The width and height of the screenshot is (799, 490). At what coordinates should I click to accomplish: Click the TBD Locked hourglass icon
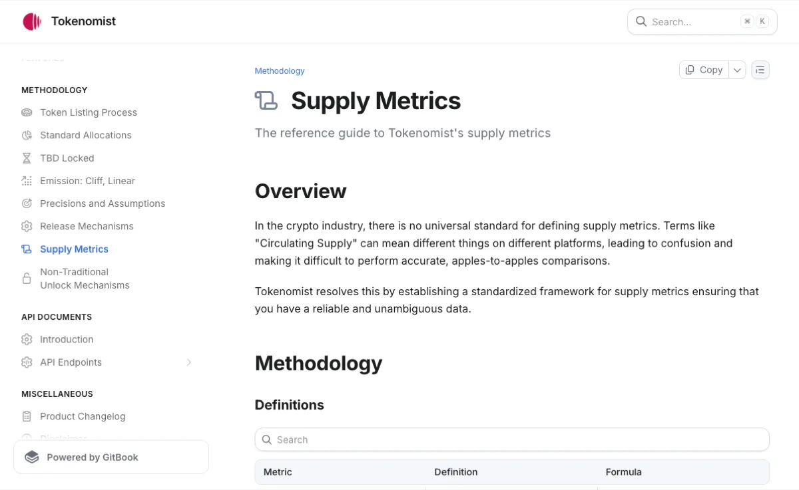(27, 158)
